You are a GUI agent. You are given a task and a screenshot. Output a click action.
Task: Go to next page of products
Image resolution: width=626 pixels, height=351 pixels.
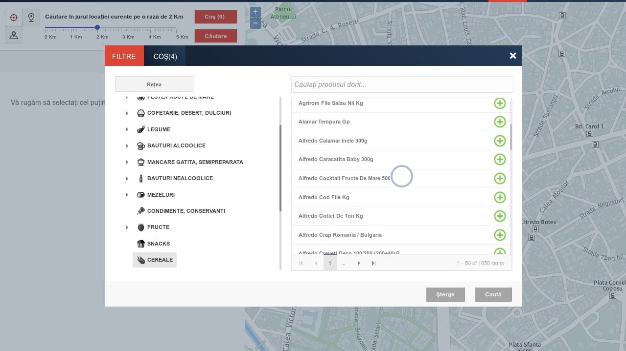click(358, 263)
